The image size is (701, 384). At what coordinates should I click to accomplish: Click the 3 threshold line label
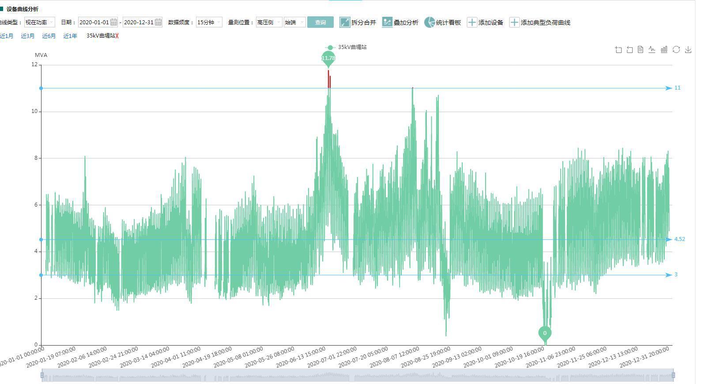click(676, 275)
